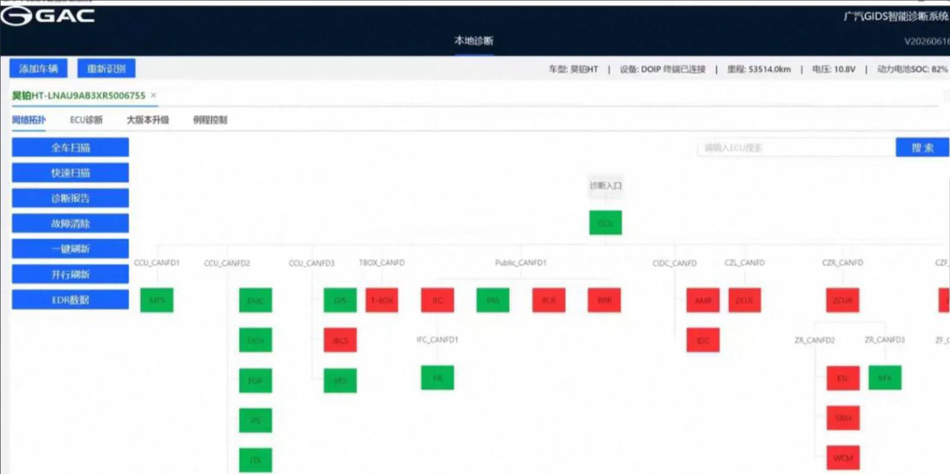Select the red IFC node
The width and height of the screenshot is (950, 474).
tap(438, 300)
